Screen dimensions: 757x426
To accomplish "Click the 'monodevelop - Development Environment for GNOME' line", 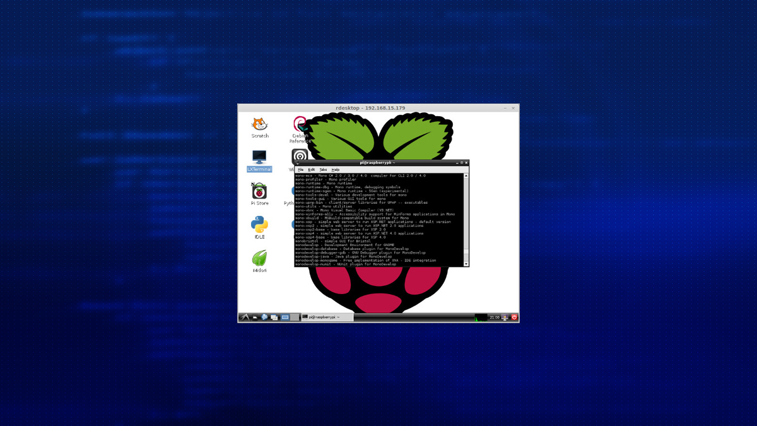I will (344, 245).
